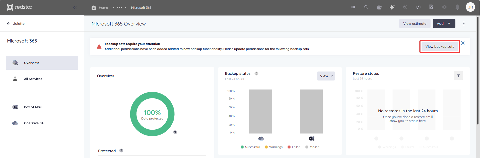Click View estimate button
The height and width of the screenshot is (158, 480).
415,23
